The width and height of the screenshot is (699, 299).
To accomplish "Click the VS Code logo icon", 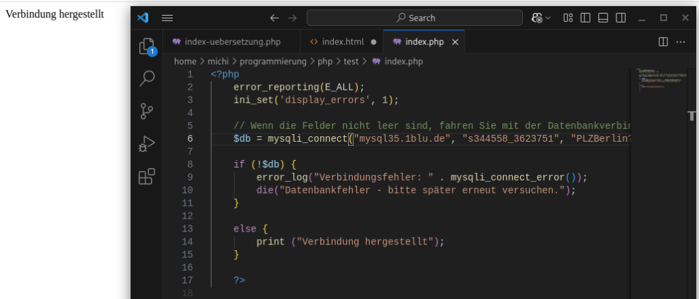I will click(x=143, y=18).
